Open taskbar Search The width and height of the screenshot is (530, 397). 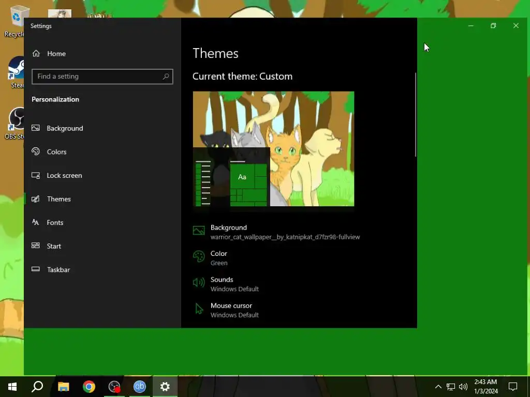37,387
